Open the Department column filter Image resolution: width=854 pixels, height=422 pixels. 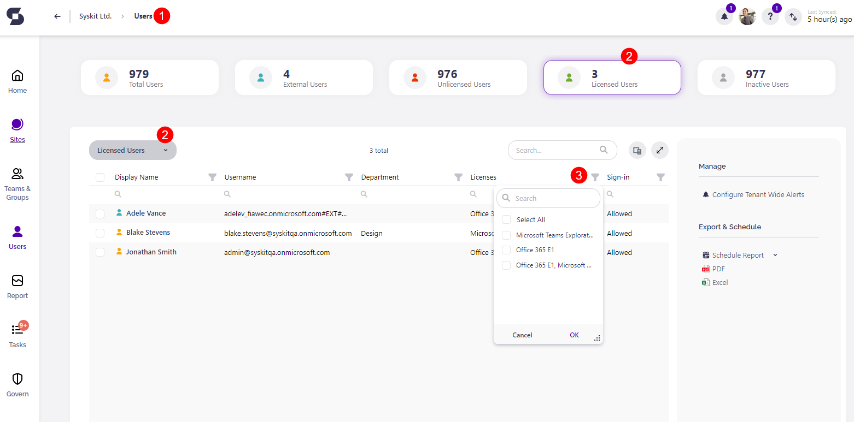coord(458,177)
